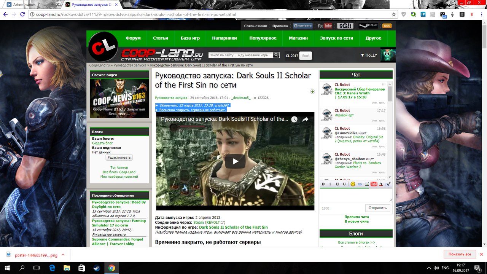Expand the article options plus icon
Image resolution: width=487 pixels, height=274 pixels.
(312, 92)
